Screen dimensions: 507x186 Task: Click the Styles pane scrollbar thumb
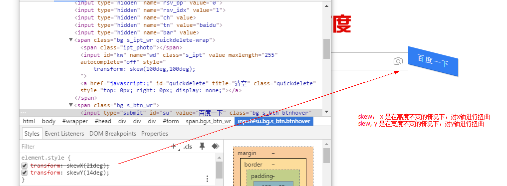click(219, 170)
